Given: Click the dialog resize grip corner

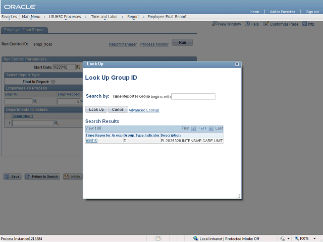Looking at the screenshot, I should pos(238,196).
